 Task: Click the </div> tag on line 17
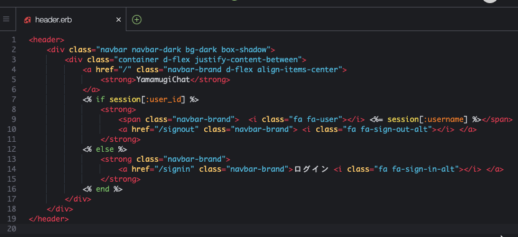pyautogui.click(x=78, y=200)
